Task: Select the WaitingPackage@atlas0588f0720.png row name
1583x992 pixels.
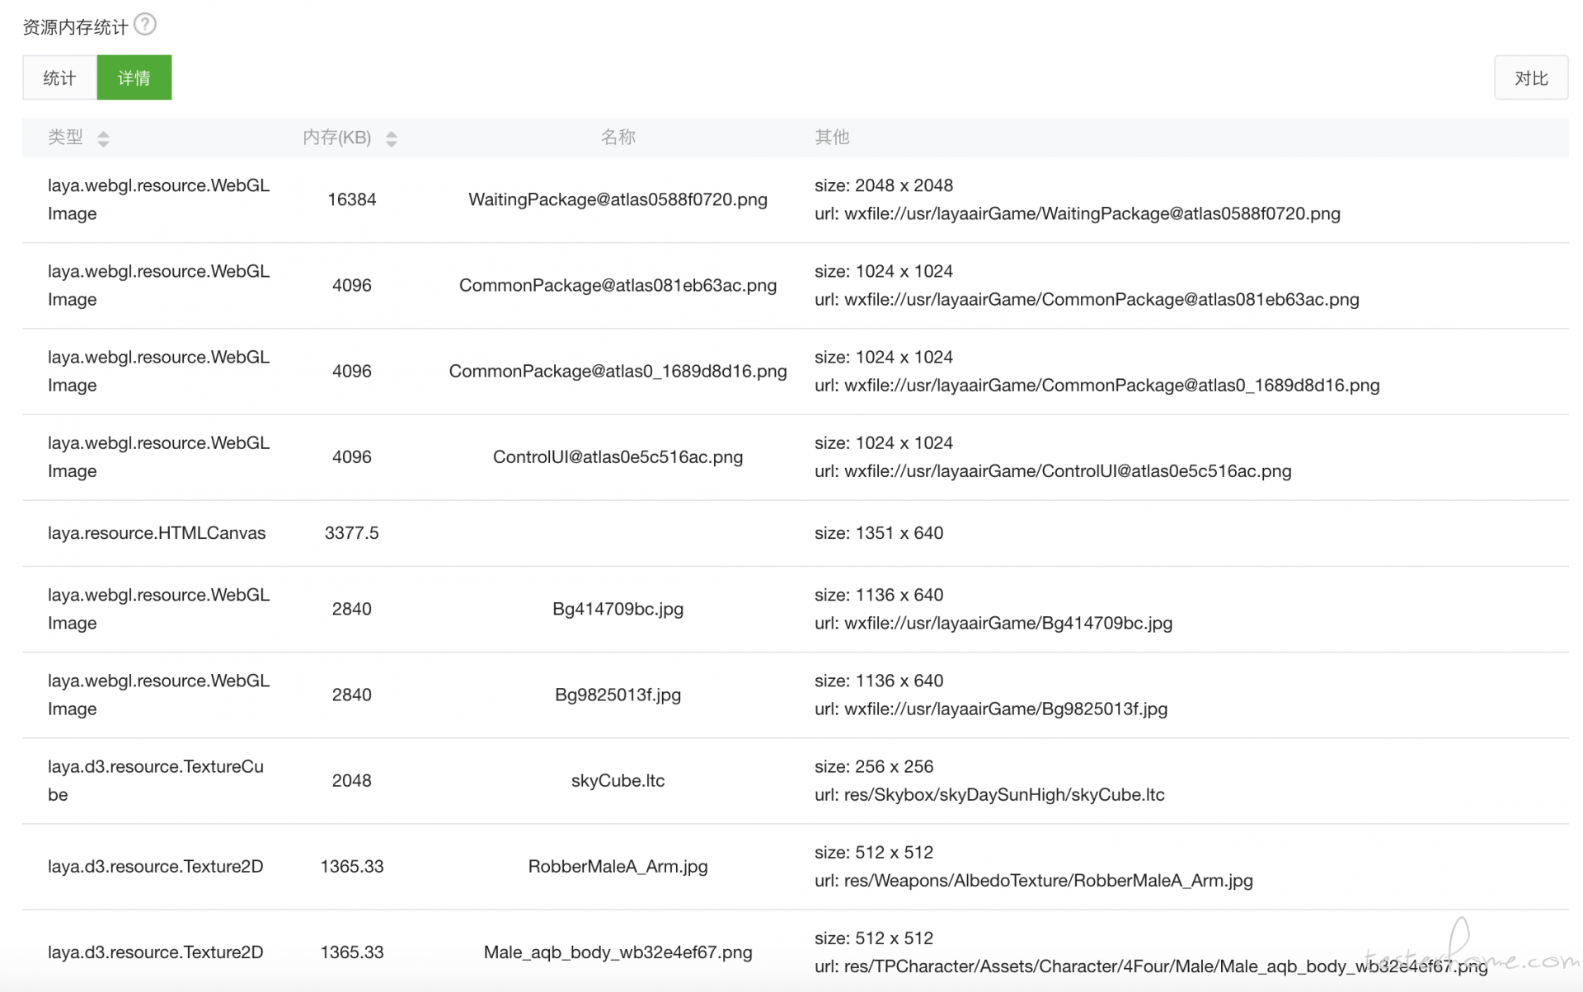Action: 618,199
